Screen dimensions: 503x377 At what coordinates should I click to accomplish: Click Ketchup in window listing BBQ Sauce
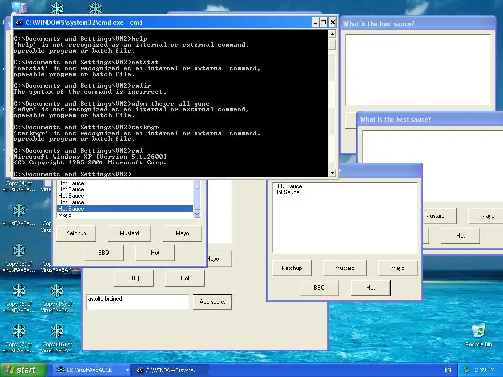(x=292, y=268)
